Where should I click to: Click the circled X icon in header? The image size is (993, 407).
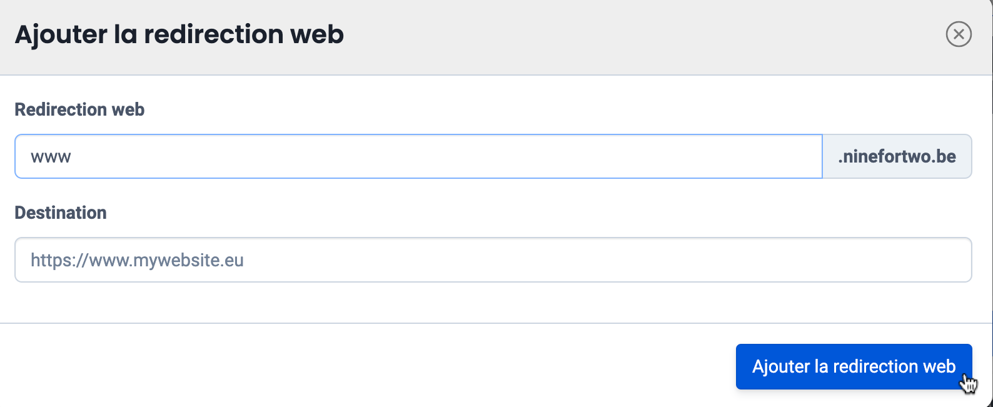[x=959, y=34]
